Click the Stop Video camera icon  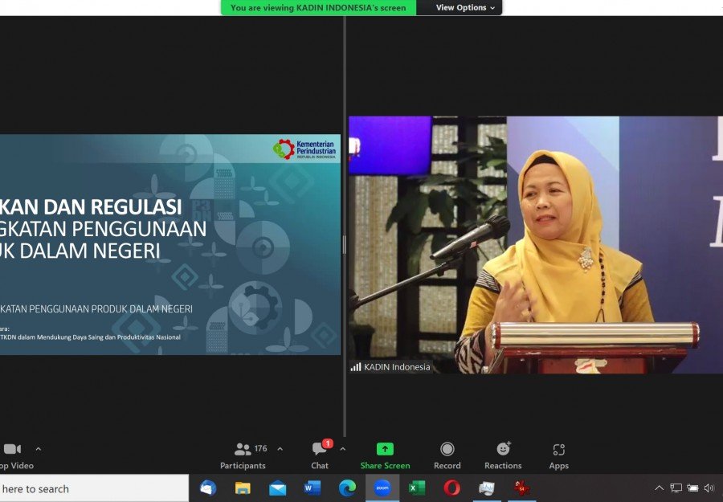click(x=11, y=450)
